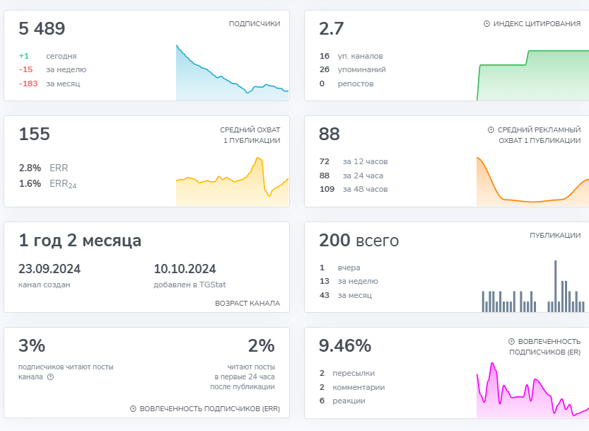
Task: Click info icon beside ИНДЕКС ЦИТИРОВАНИЯ
Action: click(486, 24)
